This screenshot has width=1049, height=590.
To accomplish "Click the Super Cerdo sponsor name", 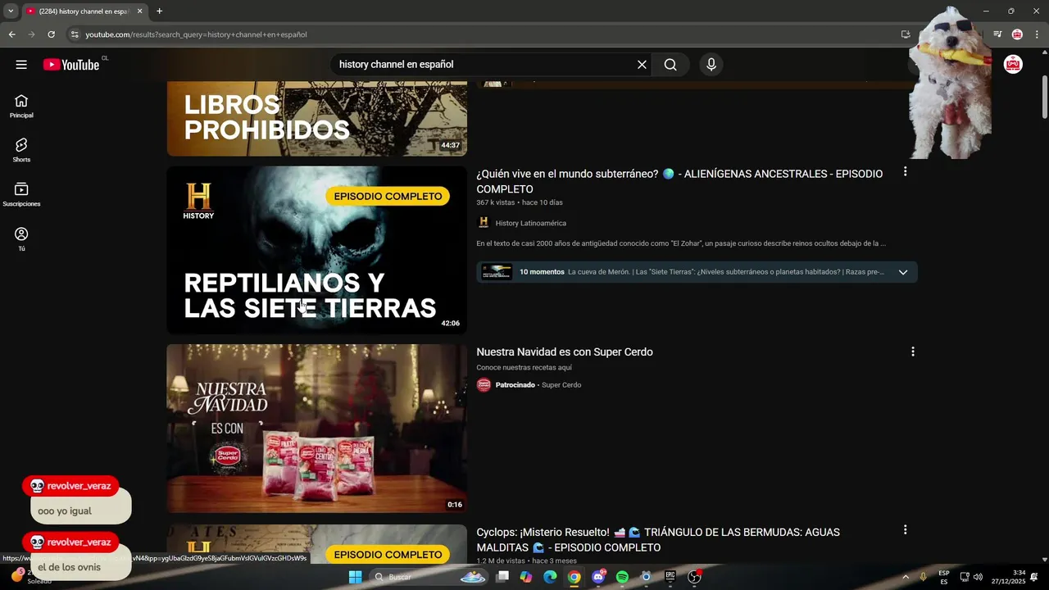I will pyautogui.click(x=561, y=385).
